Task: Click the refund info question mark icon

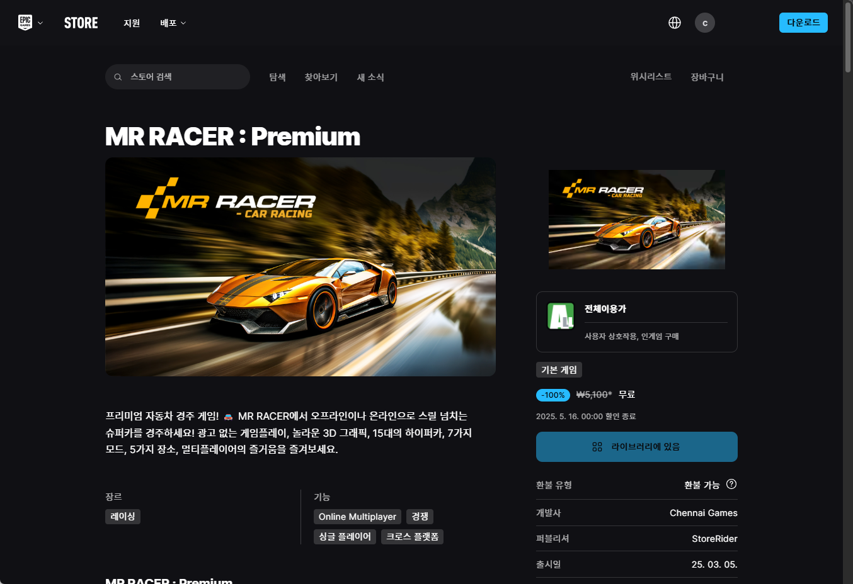Action: (x=731, y=484)
